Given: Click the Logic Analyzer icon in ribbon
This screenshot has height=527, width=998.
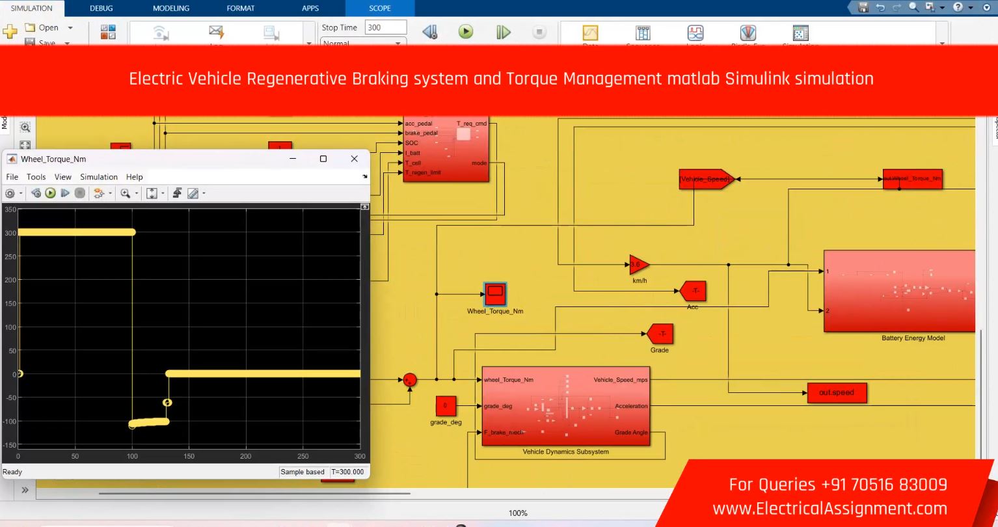Looking at the screenshot, I should (695, 33).
